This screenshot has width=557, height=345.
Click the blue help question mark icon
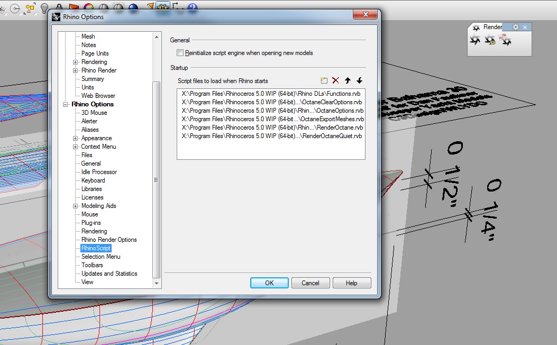point(192,7)
